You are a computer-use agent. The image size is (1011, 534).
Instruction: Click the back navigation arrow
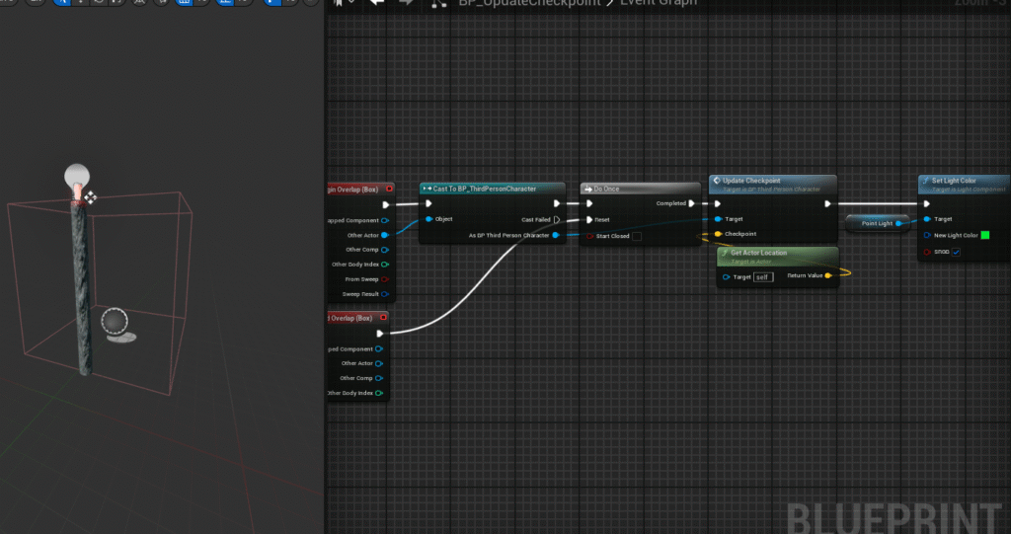pyautogui.click(x=376, y=3)
